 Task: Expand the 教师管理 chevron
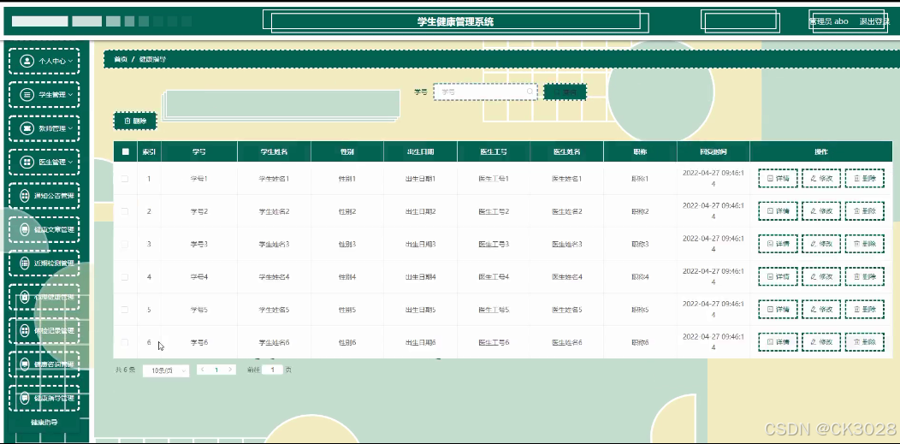pos(71,128)
